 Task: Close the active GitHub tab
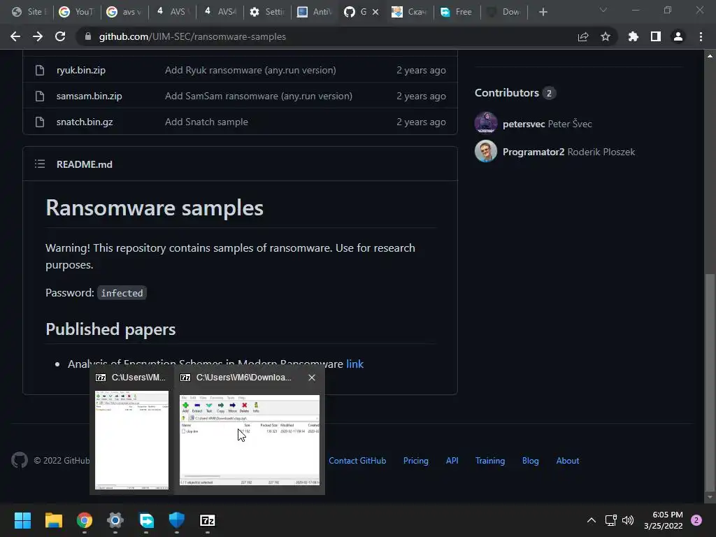click(x=375, y=12)
